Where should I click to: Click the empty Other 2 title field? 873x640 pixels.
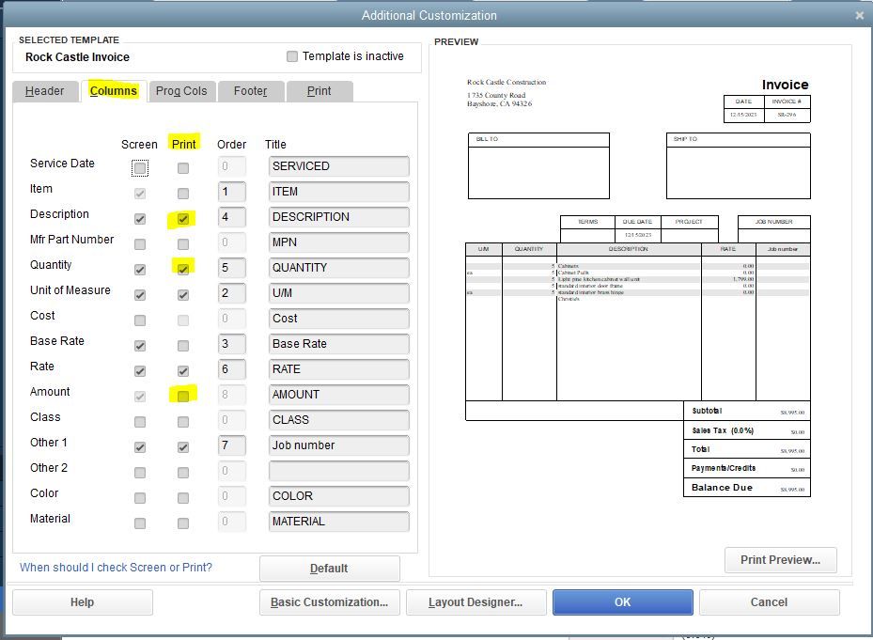[338, 471]
